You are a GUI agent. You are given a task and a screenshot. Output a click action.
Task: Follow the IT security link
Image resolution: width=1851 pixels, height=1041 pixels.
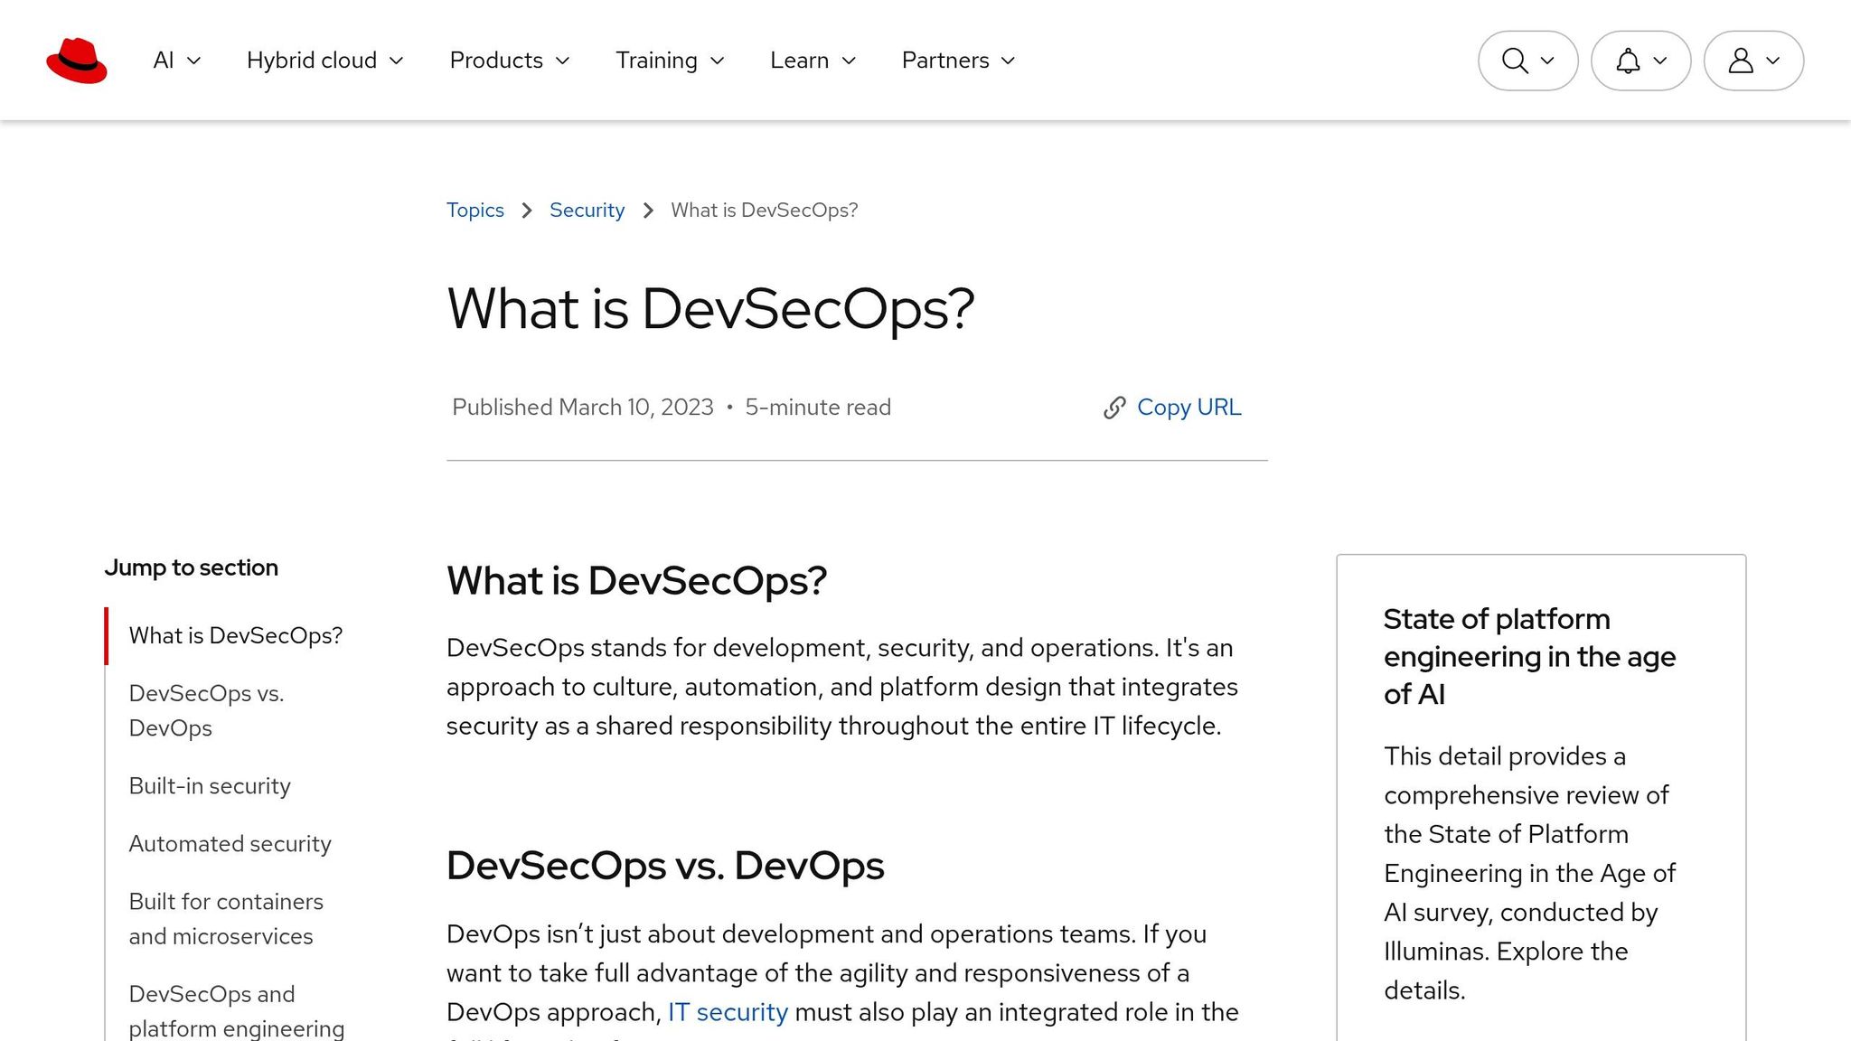(x=728, y=1012)
